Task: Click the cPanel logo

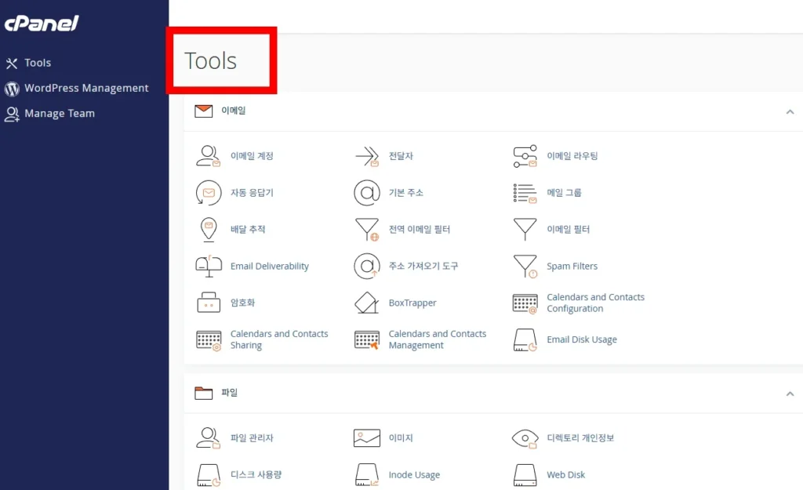Action: 42,23
